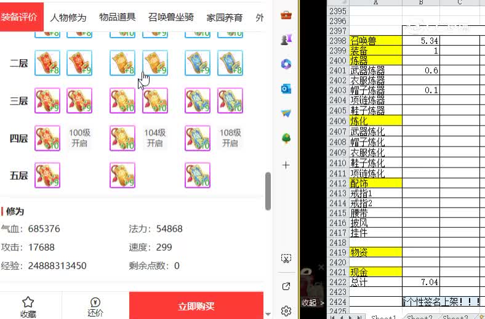Select the blue +8 scroll in 二层 row

(230, 63)
